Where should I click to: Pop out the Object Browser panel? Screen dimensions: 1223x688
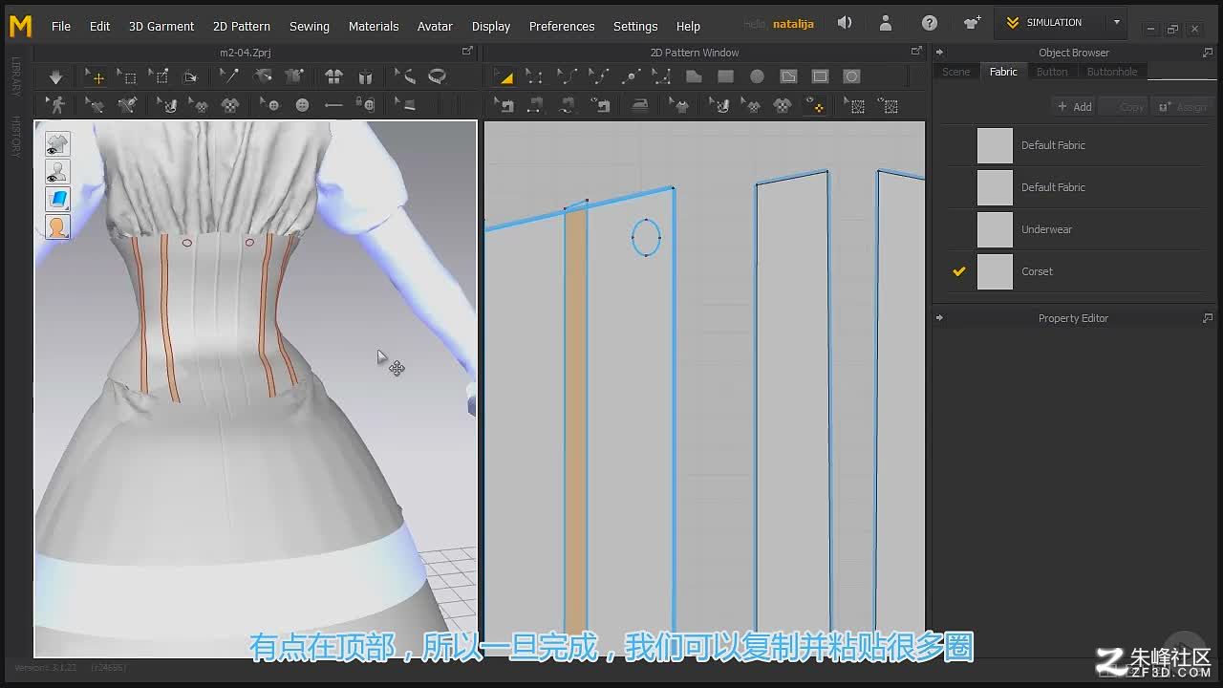[1208, 53]
